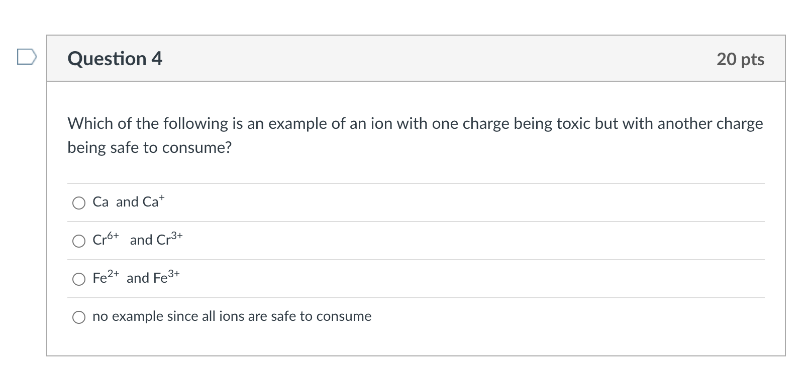The image size is (808, 388).
Task: Click the 'Ca and Ca+' answer text
Action: tap(128, 202)
